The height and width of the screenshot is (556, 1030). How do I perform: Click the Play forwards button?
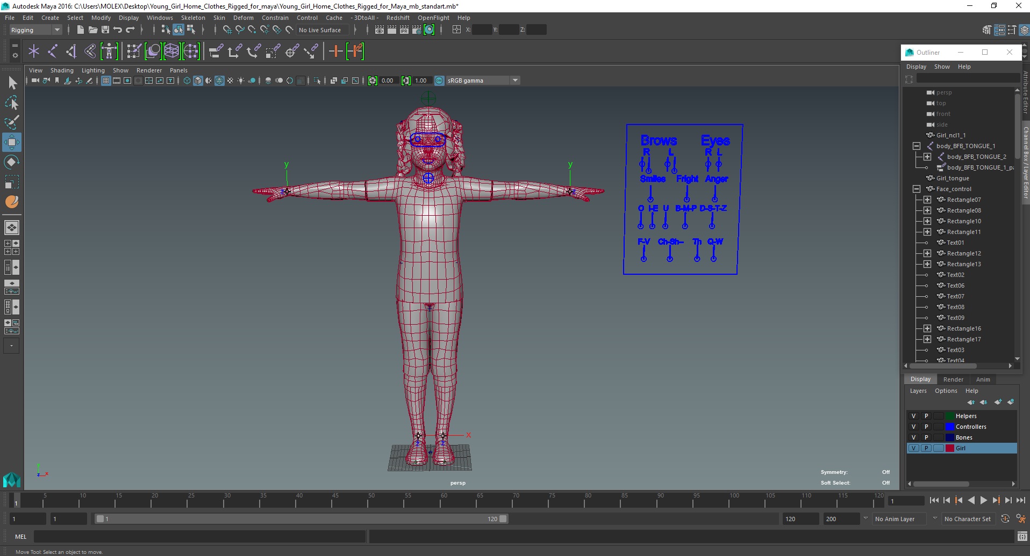click(x=984, y=500)
